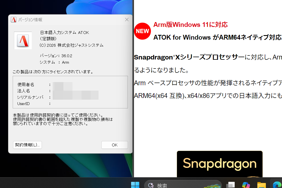Click the Arm ベースプロセッサの性能 paragraph line
Viewport: 282px width, 188px height.
[208, 83]
